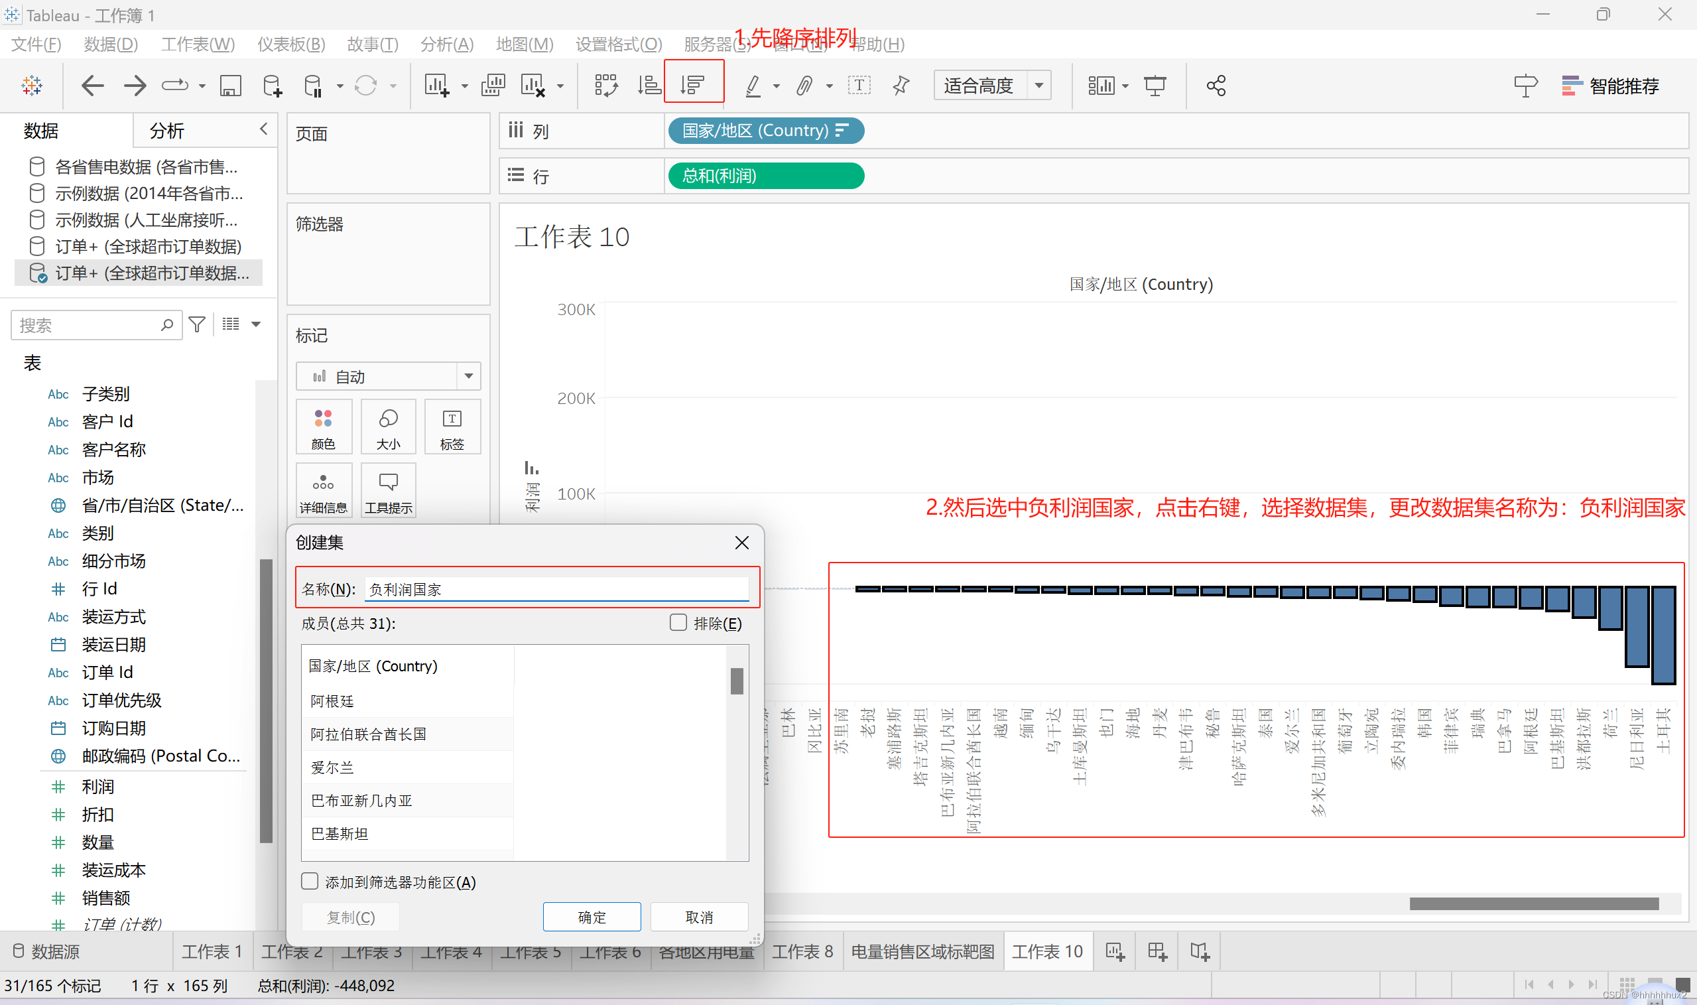Screen dimensions: 1697x1005
Task: Open the 分析(A) menu
Action: click(x=447, y=44)
